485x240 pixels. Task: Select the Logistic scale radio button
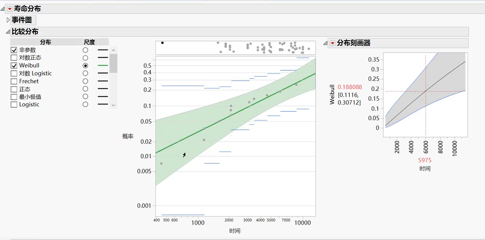(x=85, y=104)
